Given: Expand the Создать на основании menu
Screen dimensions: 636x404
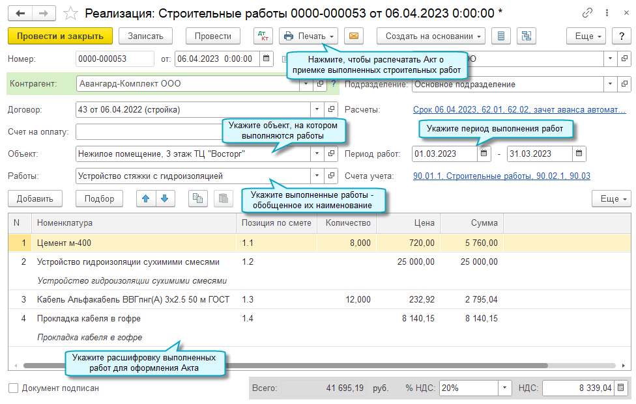Looking at the screenshot, I should (x=431, y=36).
